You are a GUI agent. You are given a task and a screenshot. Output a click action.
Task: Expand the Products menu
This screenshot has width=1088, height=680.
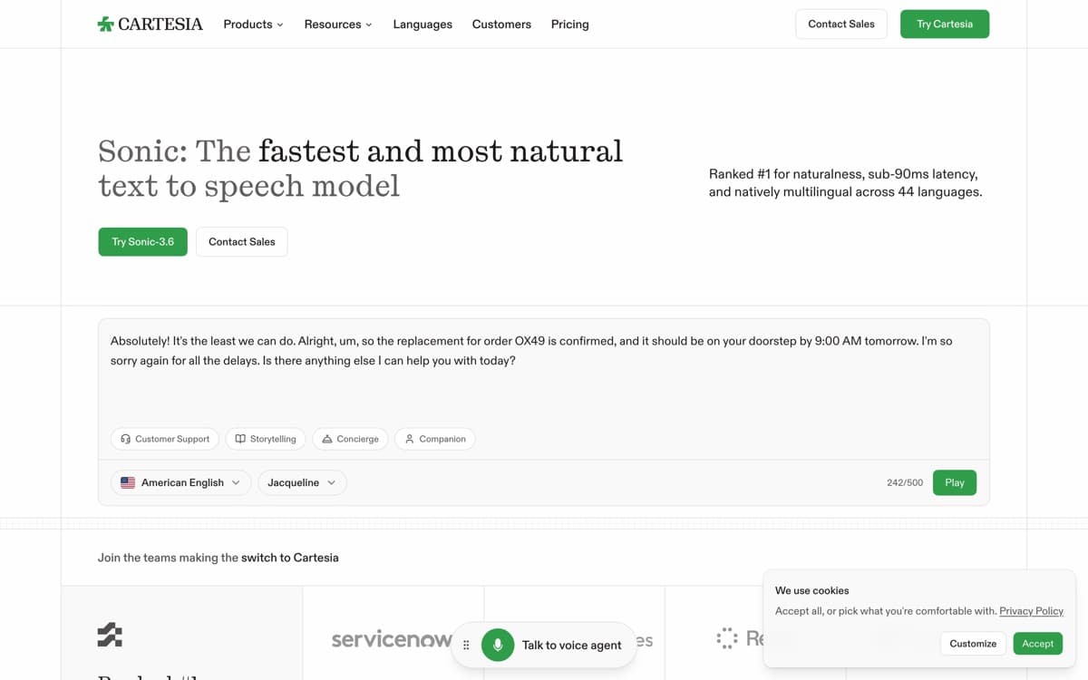(x=253, y=24)
